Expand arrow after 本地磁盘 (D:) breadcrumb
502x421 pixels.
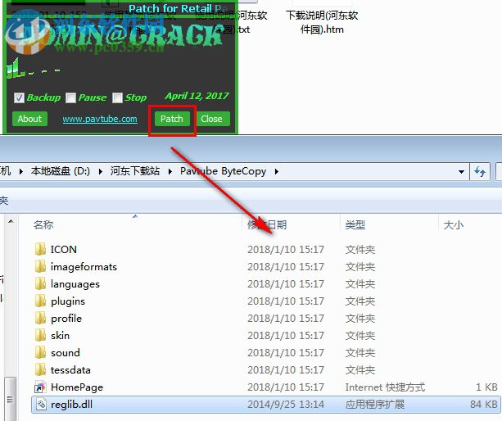click(x=101, y=172)
